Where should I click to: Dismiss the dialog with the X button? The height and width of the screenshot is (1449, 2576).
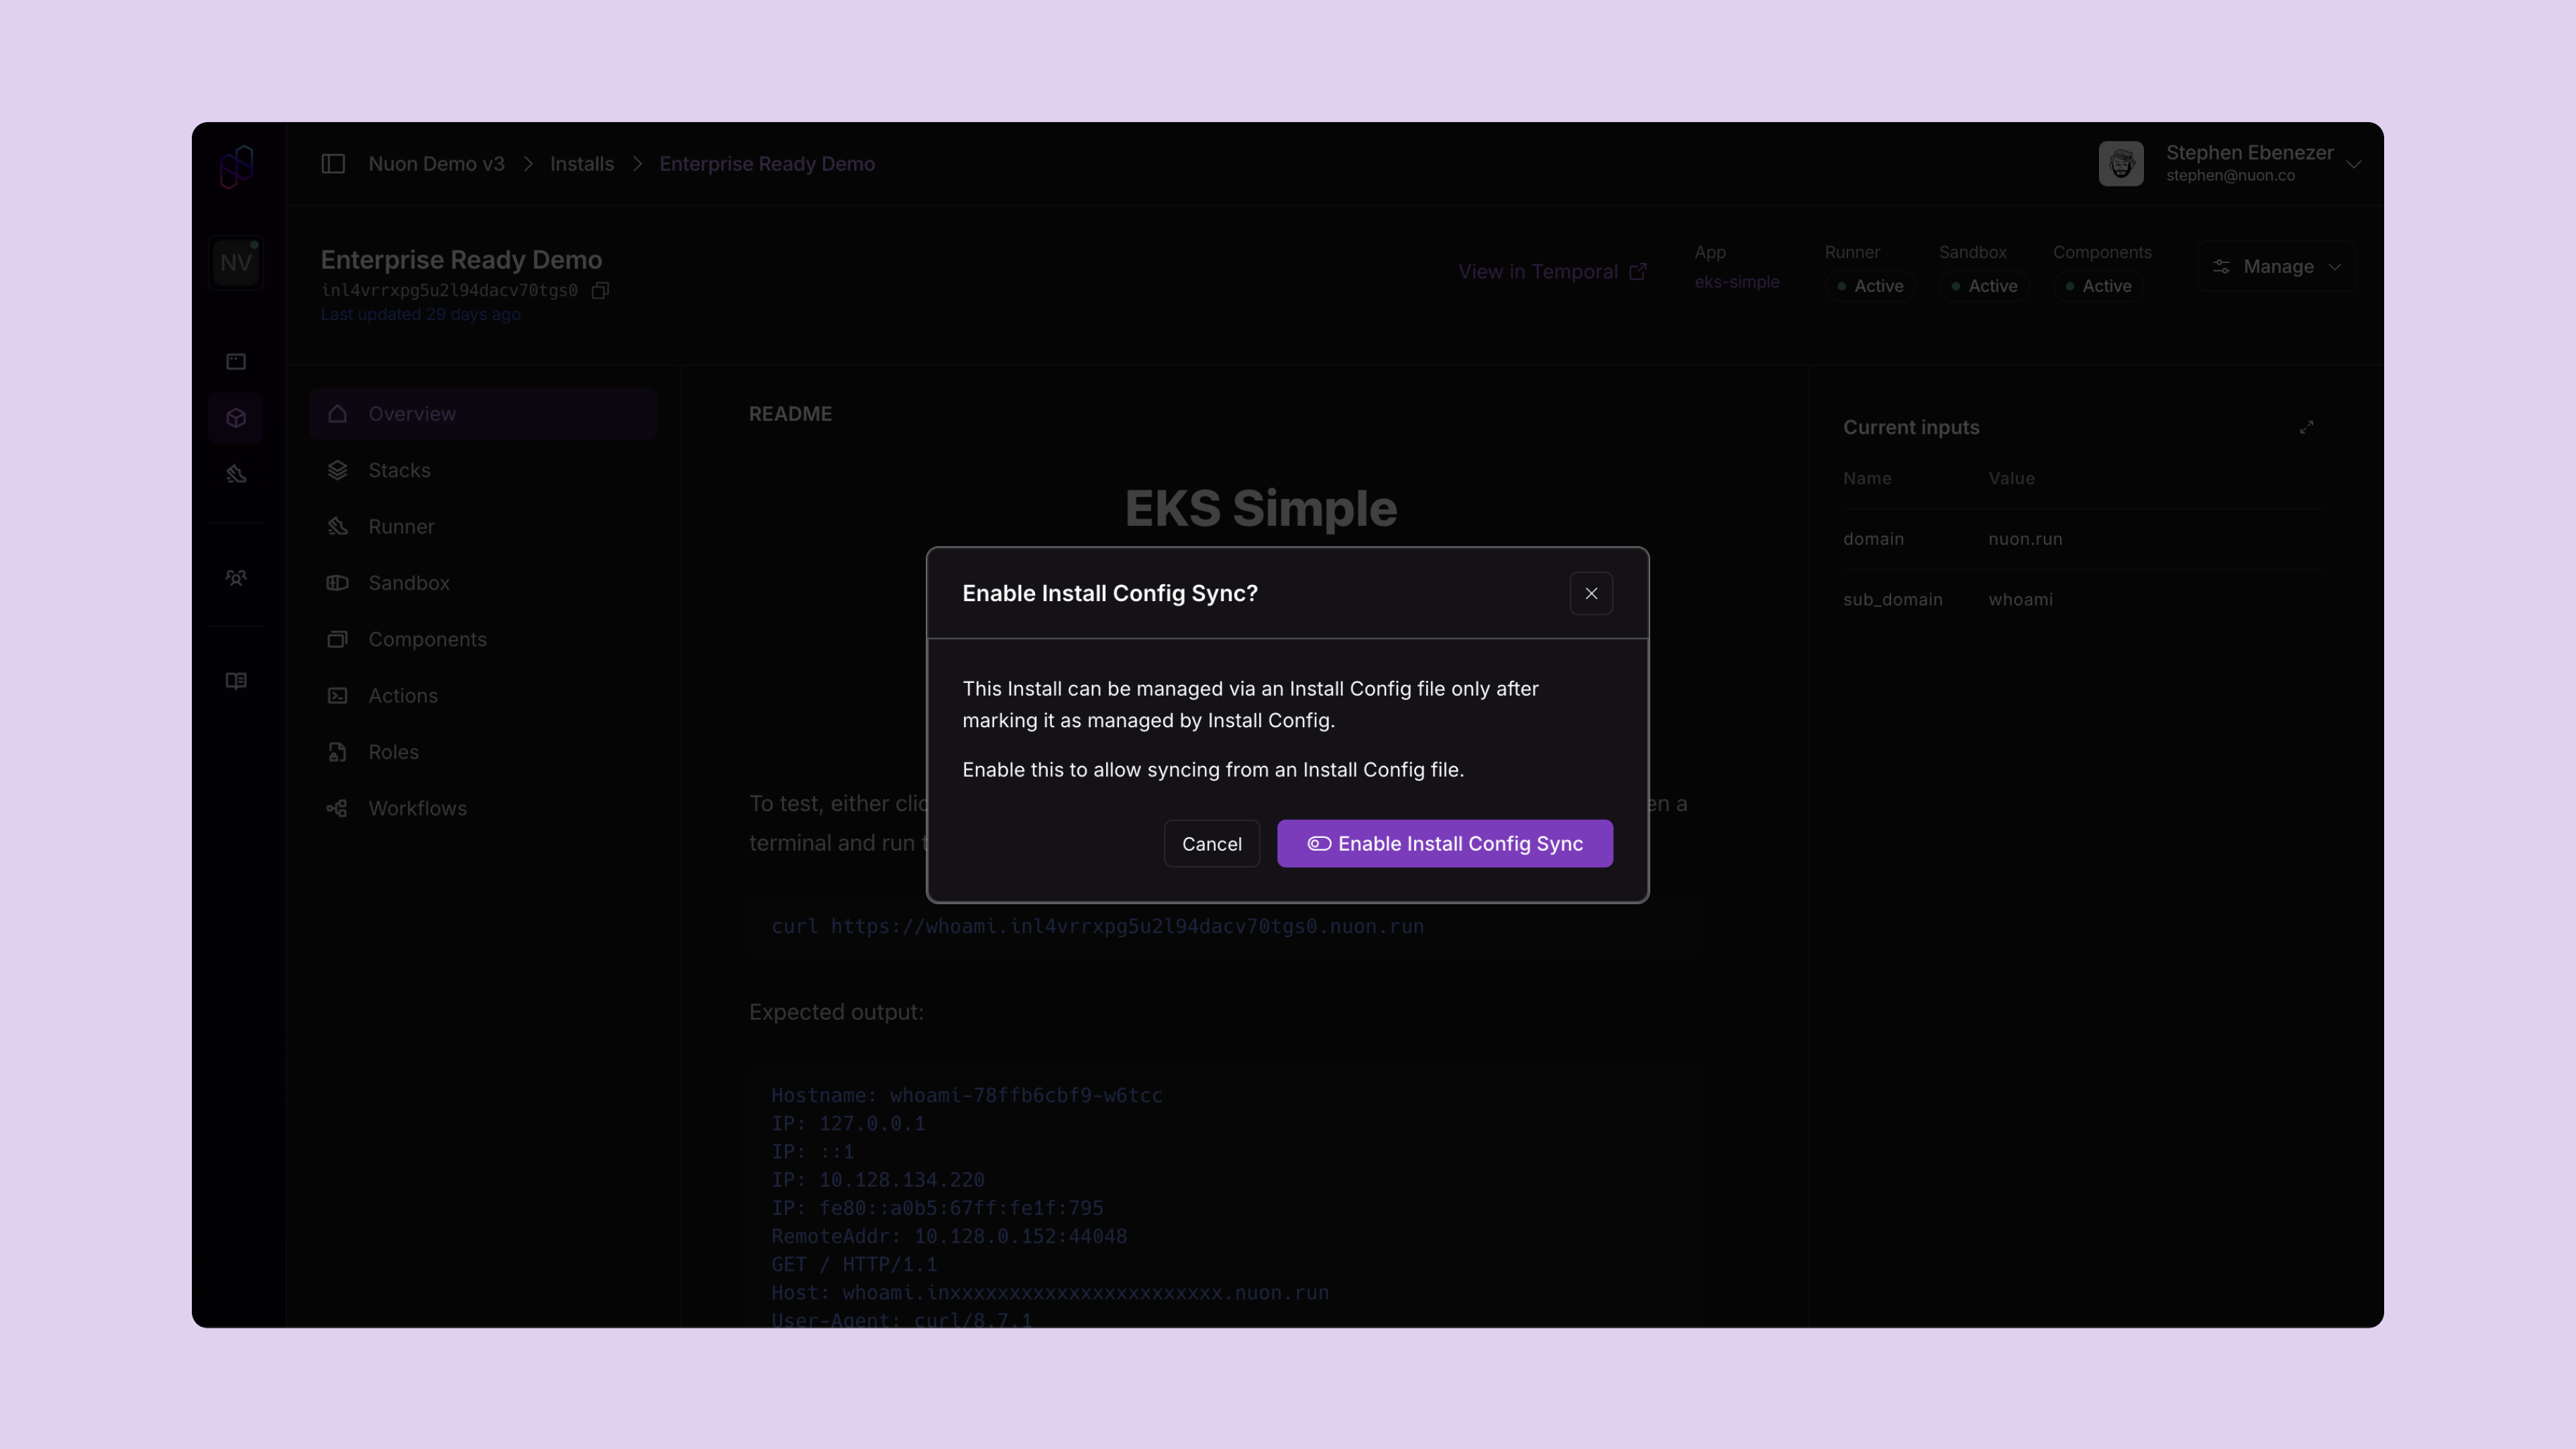pyautogui.click(x=1591, y=593)
